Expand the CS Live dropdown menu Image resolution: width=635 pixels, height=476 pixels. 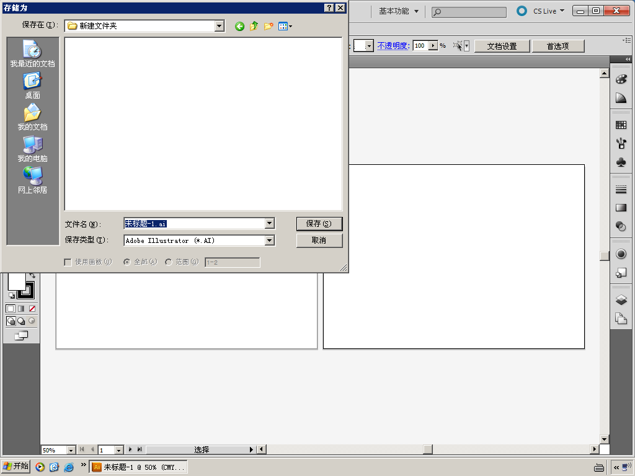pos(562,11)
